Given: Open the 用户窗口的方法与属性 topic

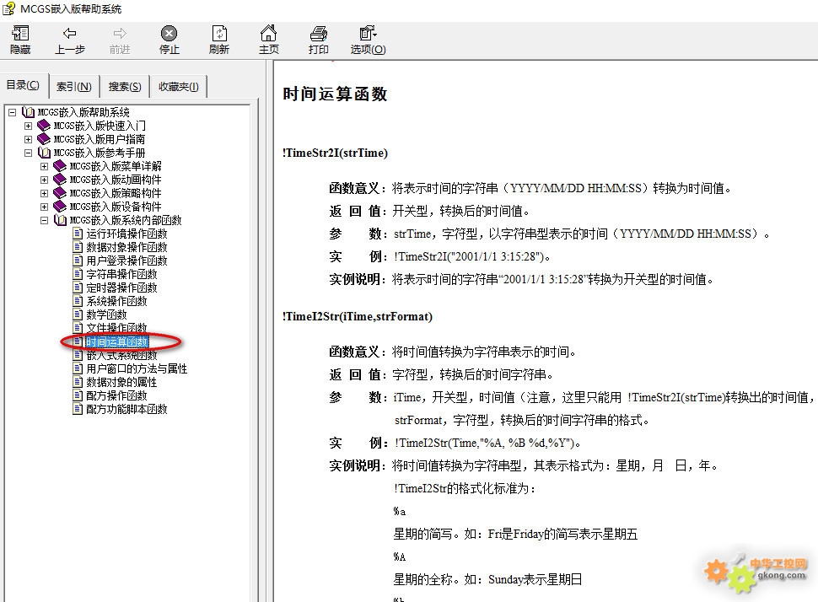Looking at the screenshot, I should click(x=137, y=368).
